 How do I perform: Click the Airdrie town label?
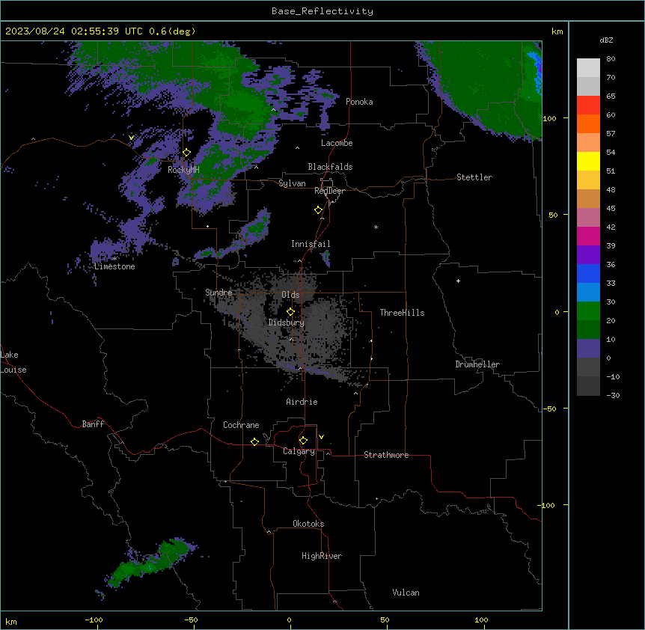302,402
